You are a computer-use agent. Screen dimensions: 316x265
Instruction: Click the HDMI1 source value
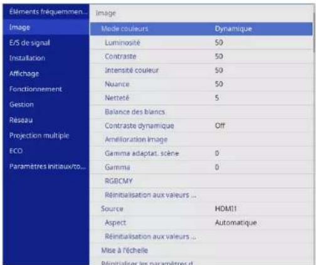point(226,209)
